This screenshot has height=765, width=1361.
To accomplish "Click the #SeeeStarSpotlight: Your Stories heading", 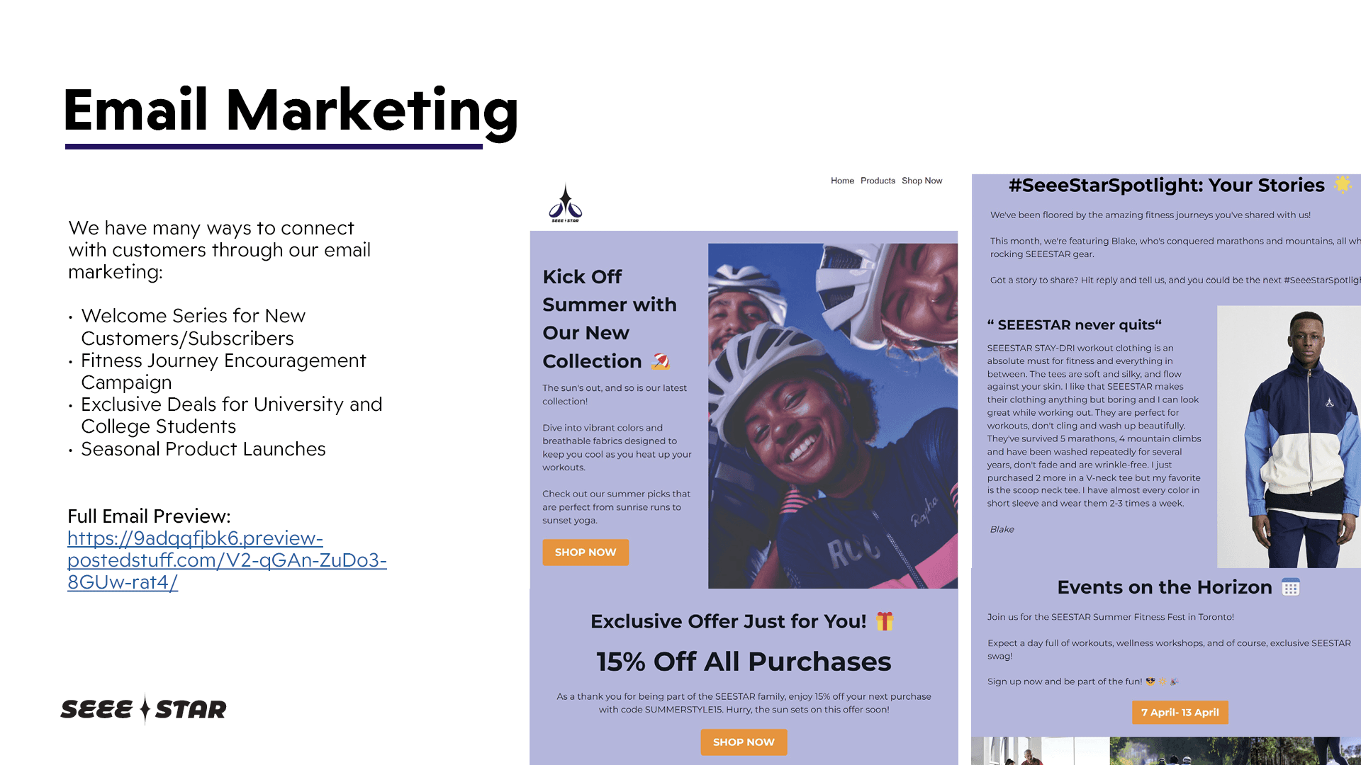I will 1166,185.
